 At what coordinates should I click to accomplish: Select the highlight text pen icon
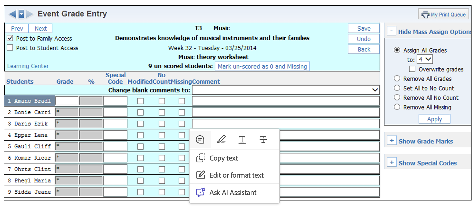[221, 140]
